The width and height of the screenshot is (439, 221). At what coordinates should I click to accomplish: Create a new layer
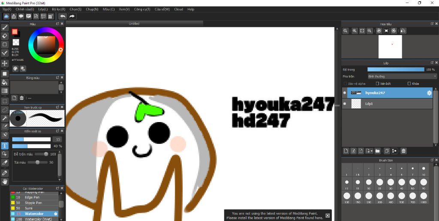click(346, 151)
